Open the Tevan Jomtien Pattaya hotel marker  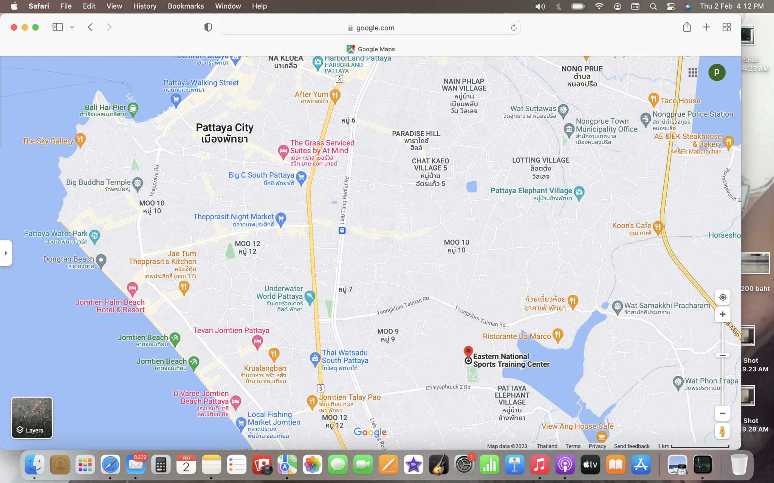257,342
